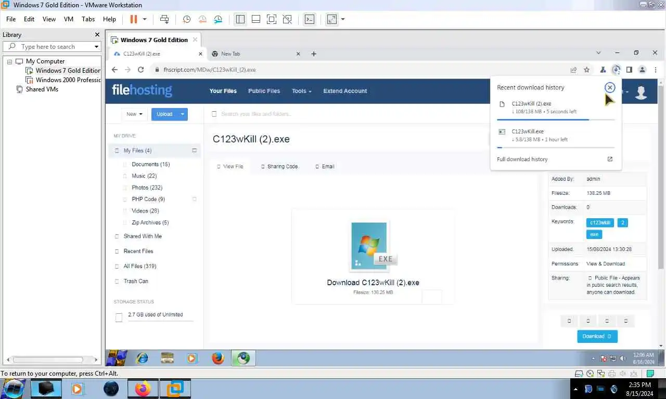Open the Upload button dropdown arrow
This screenshot has height=399, width=666.
(183, 114)
